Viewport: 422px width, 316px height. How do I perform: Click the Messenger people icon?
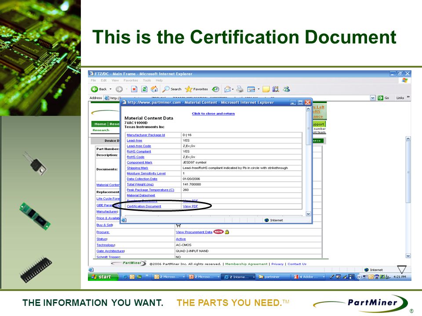click(286, 89)
